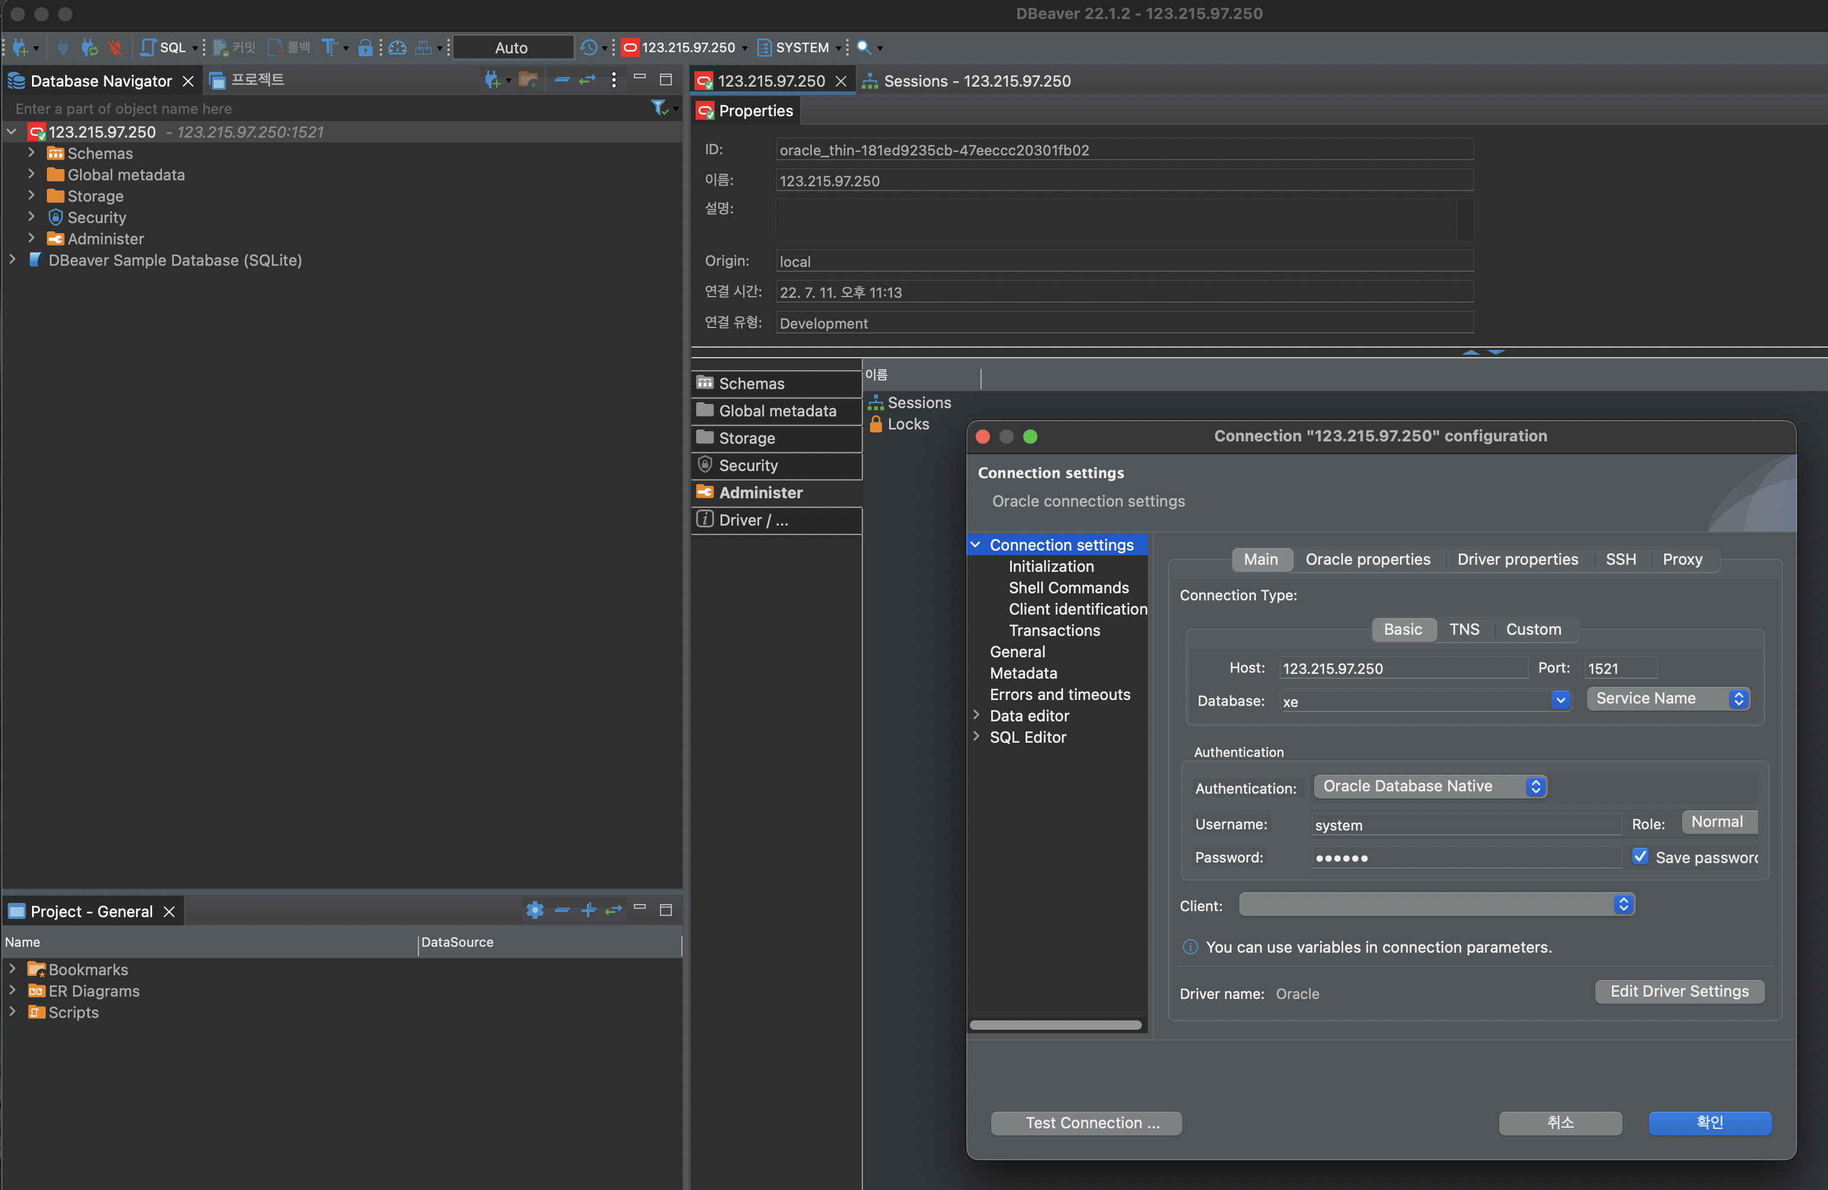Click the blue lock icon in toolbar
Screen dimensions: 1828x1190
(x=366, y=47)
